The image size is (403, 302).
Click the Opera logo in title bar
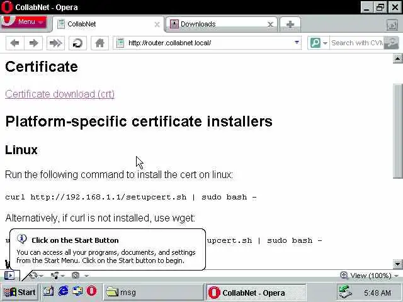point(7,7)
